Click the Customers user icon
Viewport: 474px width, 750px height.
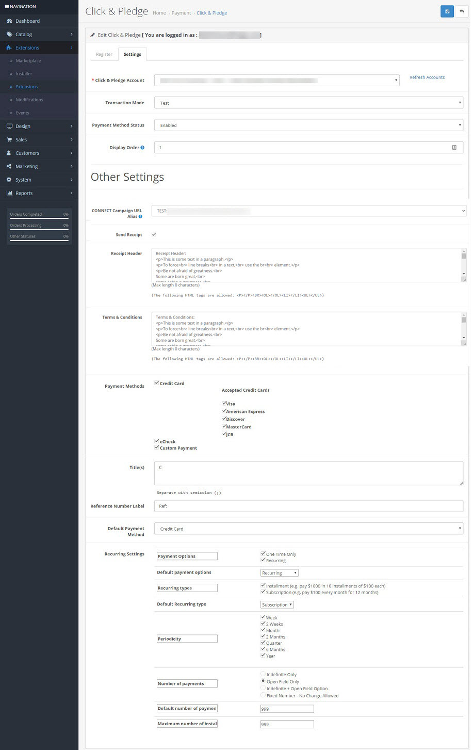point(9,153)
